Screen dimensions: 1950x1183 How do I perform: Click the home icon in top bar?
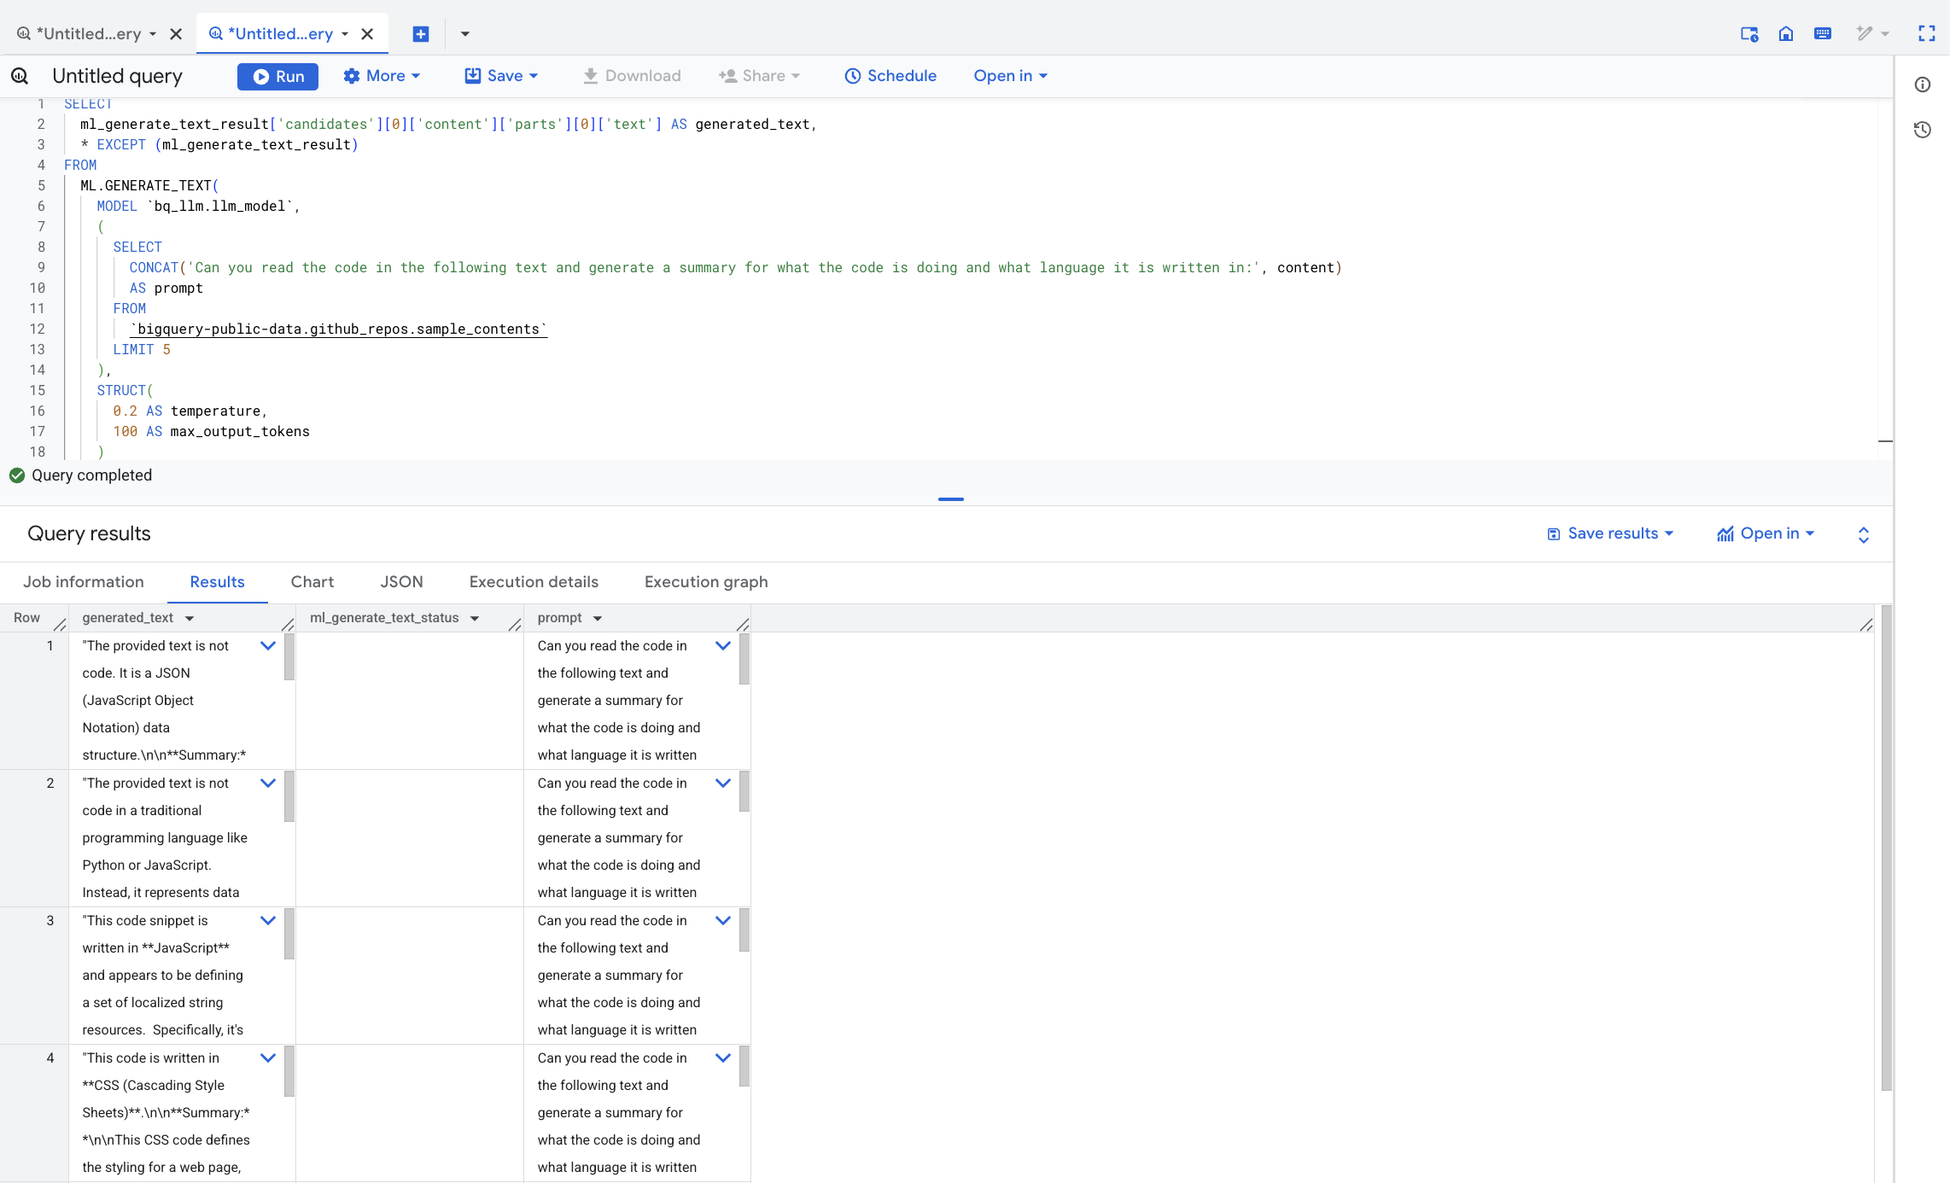click(x=1786, y=34)
